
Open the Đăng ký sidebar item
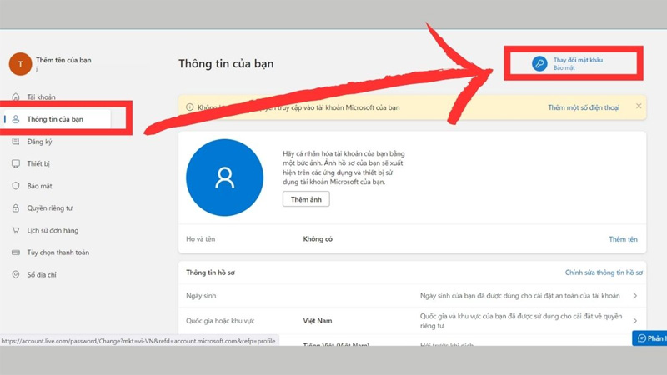39,142
